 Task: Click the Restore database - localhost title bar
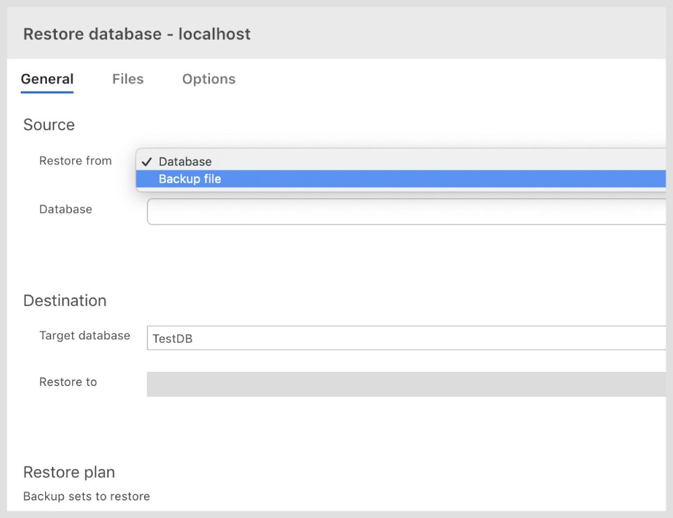click(137, 34)
